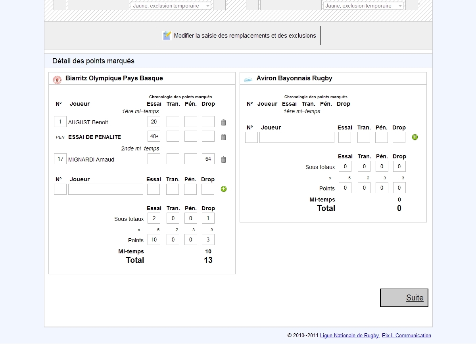The height and width of the screenshot is (344, 476).
Task: Click trash icon for ESSAI DE PENALITE row
Action: click(x=223, y=137)
